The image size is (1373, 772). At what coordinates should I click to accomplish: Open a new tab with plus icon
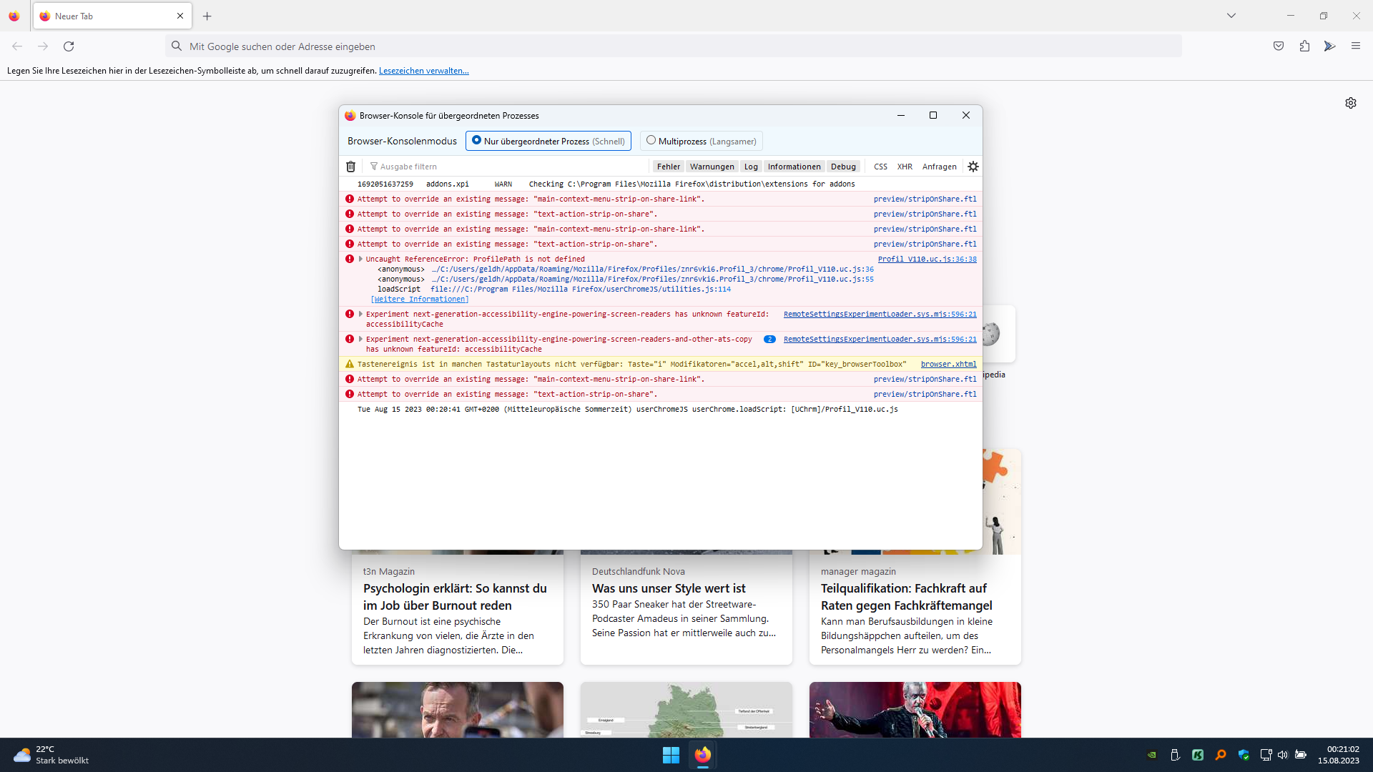tap(207, 16)
